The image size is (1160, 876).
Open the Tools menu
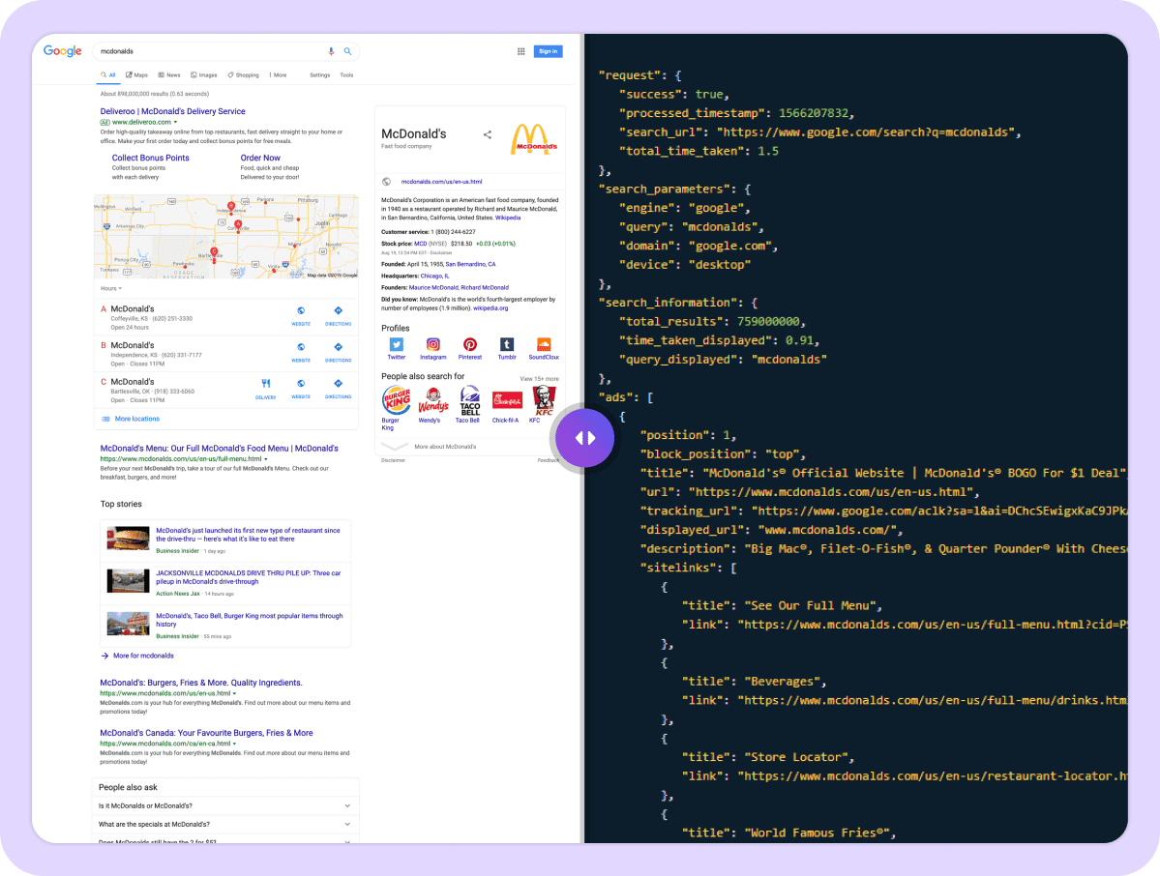[x=346, y=75]
